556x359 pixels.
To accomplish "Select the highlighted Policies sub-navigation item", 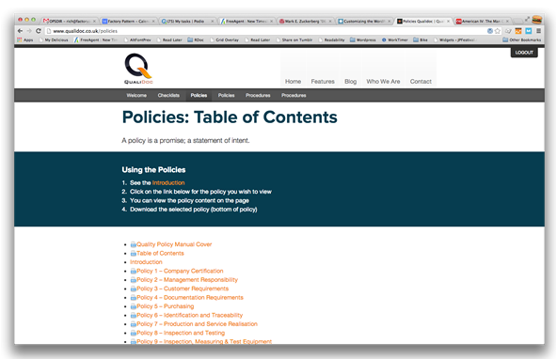I will pos(199,95).
